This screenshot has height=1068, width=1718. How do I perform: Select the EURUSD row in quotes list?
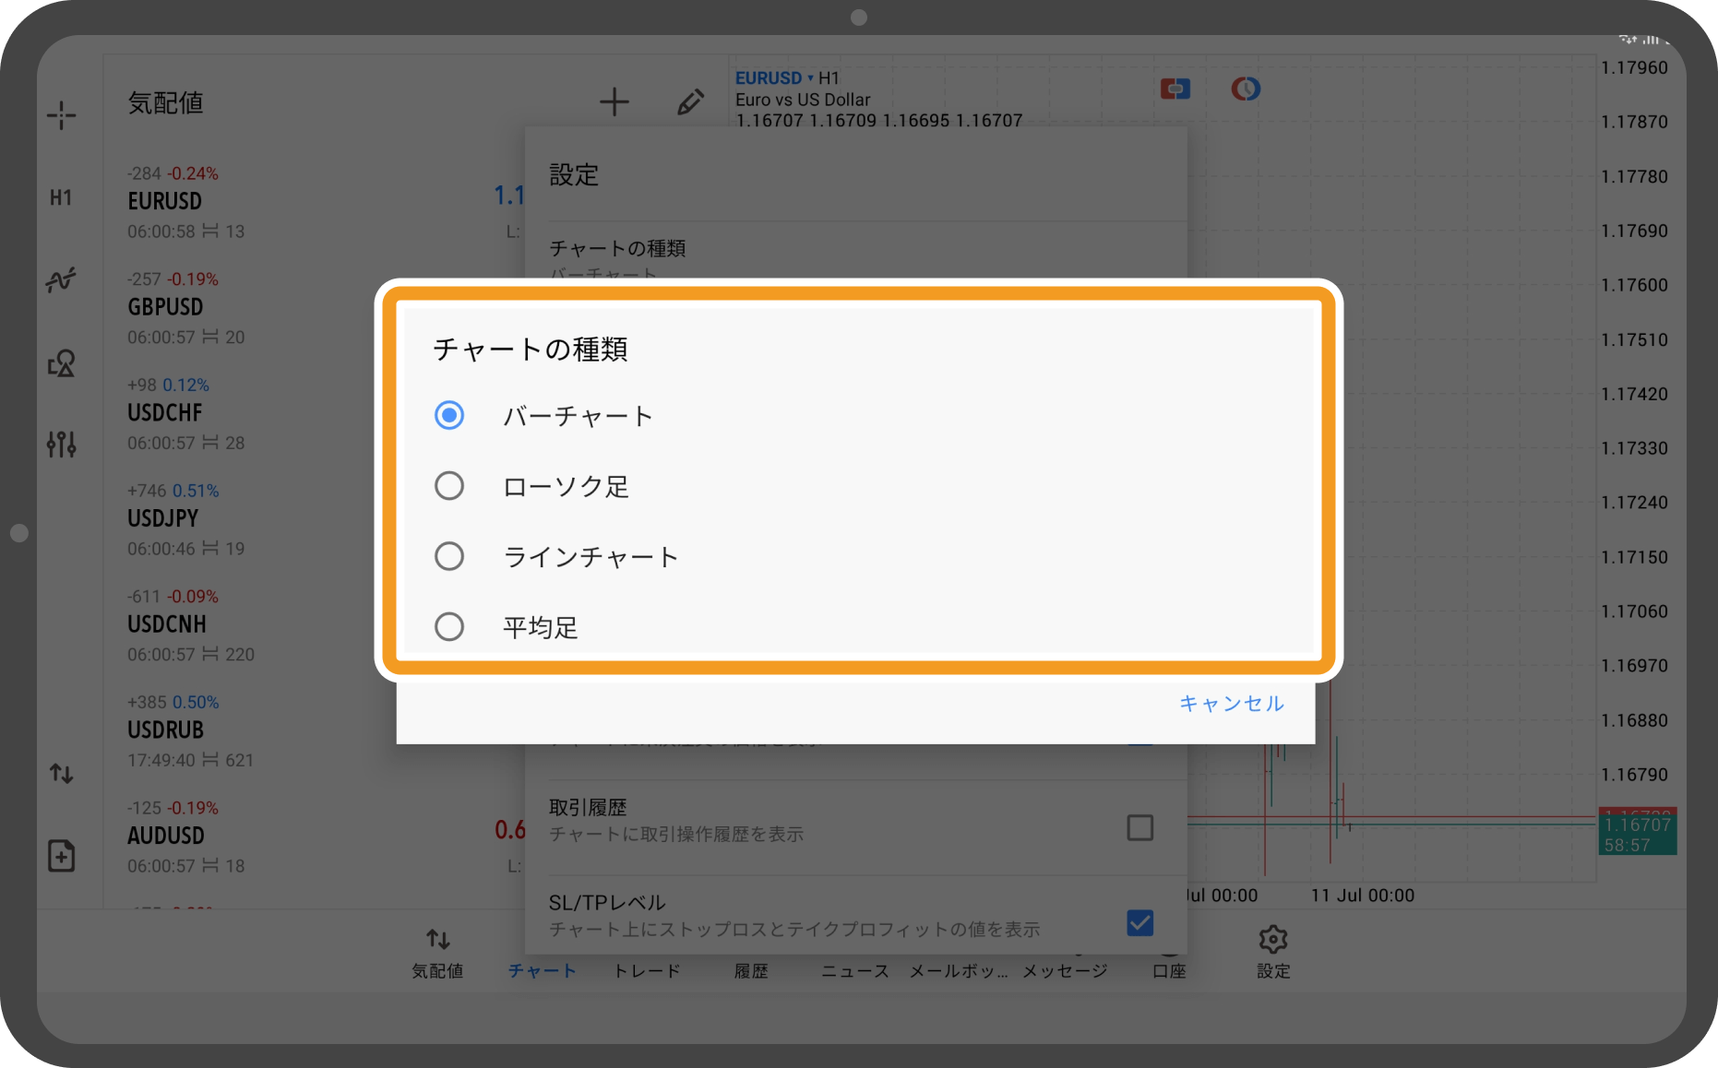(x=314, y=202)
